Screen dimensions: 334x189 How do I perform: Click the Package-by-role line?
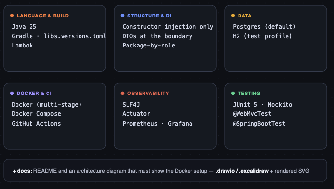148,46
